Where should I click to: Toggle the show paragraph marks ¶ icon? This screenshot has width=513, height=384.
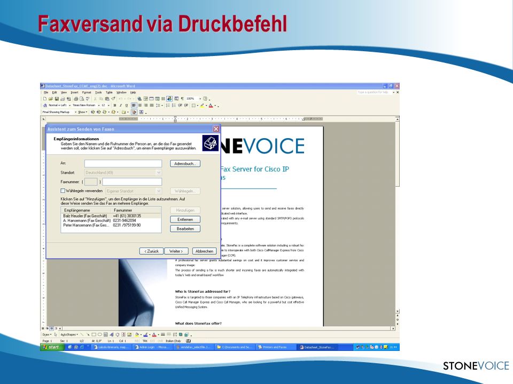point(182,99)
